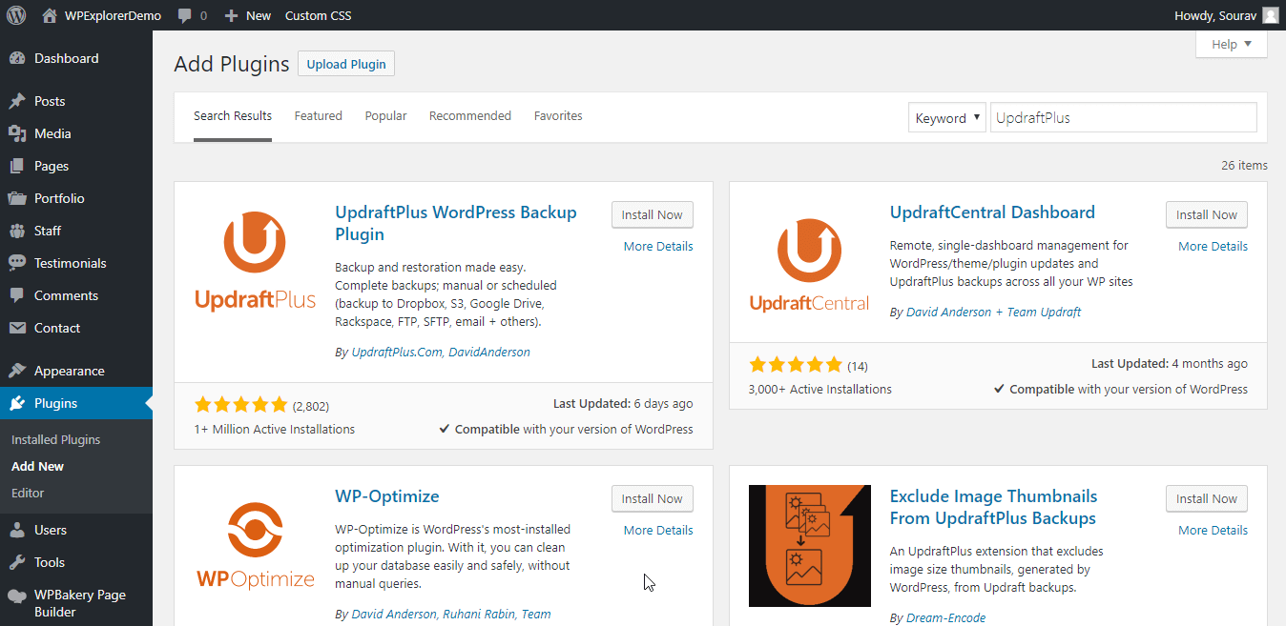Switch to the Popular tab
The width and height of the screenshot is (1286, 626).
tap(385, 115)
